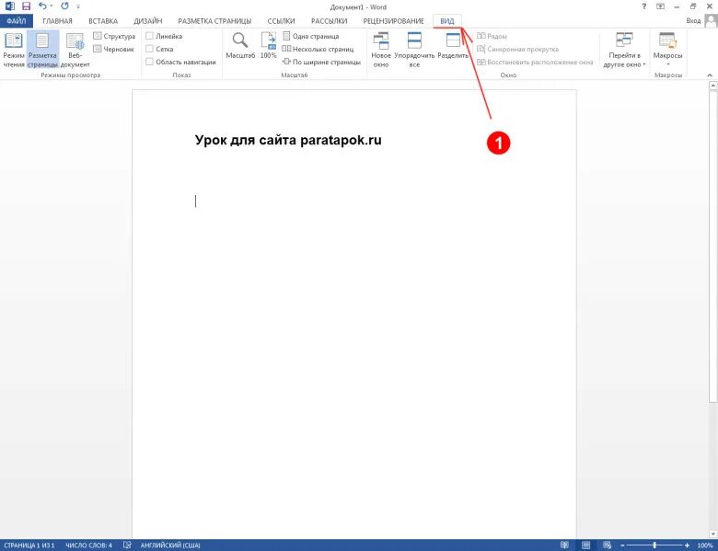The image size is (718, 551).
Task: Switch to Print layout in status bar
Action: pyautogui.click(x=585, y=545)
